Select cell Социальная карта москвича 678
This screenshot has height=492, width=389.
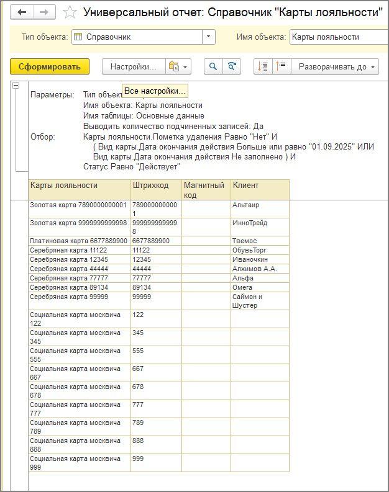(80, 391)
